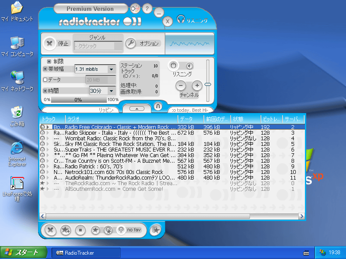Open the ジャンル genre combo box

click(x=98, y=46)
